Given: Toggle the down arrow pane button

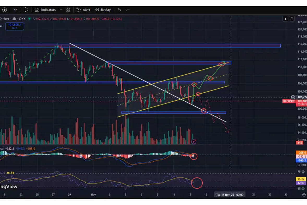Looking at the screenshot, I should [x=286, y=19].
